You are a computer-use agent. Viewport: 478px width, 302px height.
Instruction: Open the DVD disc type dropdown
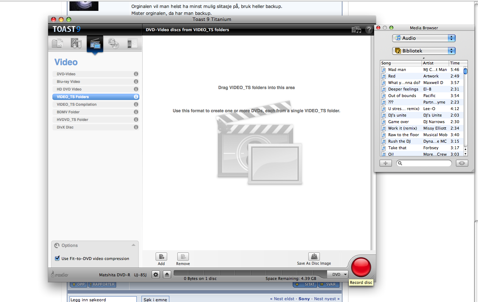point(338,274)
